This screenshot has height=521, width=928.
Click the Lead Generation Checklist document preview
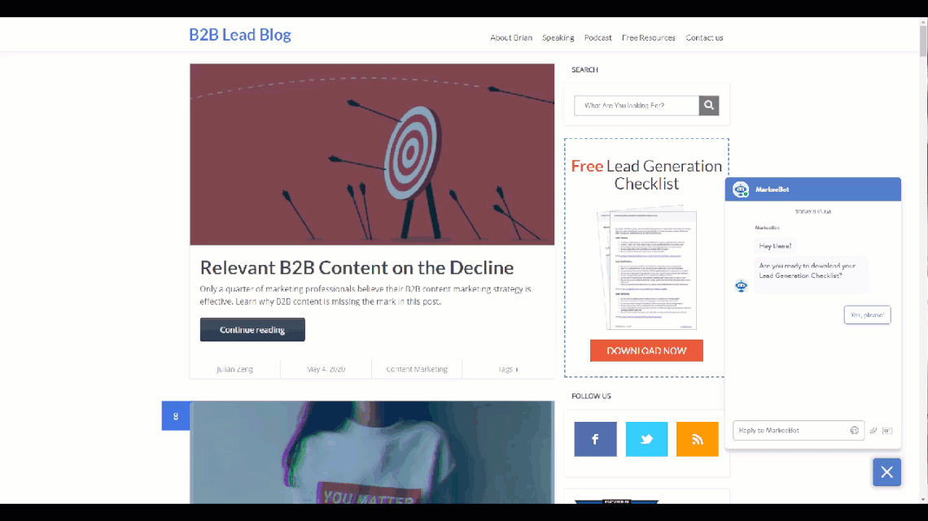(647, 267)
